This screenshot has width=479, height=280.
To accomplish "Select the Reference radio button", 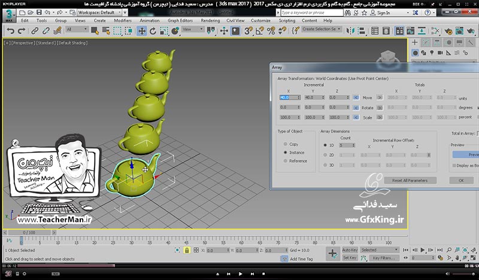I will pyautogui.click(x=286, y=161).
